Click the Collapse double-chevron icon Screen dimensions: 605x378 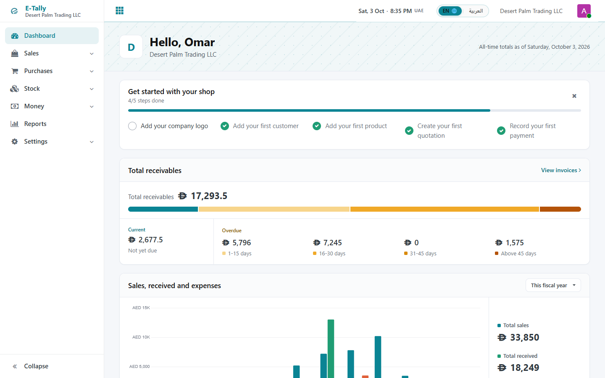[15, 366]
